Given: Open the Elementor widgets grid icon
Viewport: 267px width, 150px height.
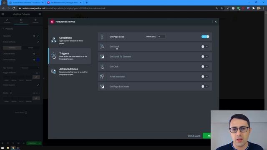Looking at the screenshot, I should [x=40, y=14].
